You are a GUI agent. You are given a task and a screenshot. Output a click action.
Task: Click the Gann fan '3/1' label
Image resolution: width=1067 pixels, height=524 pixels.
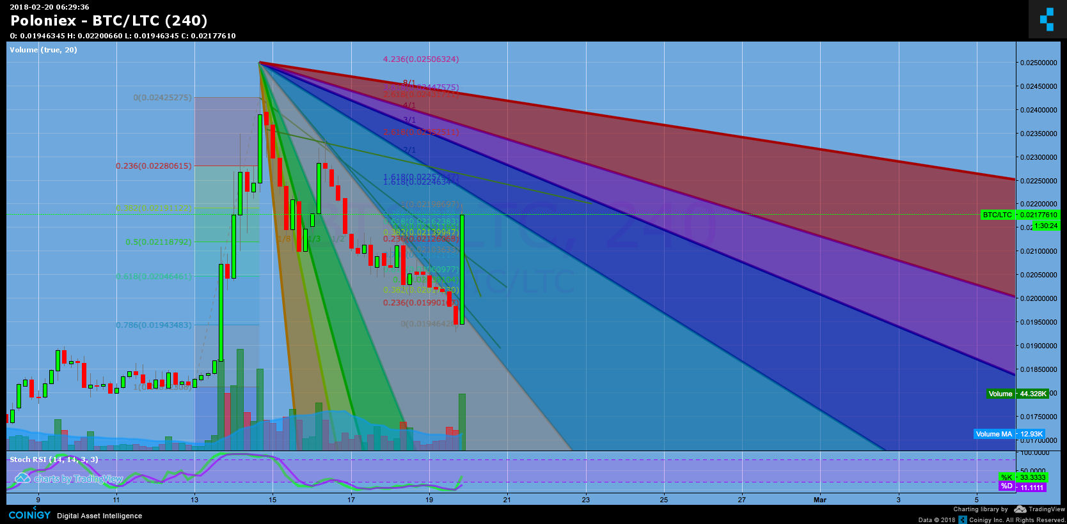tap(409, 120)
